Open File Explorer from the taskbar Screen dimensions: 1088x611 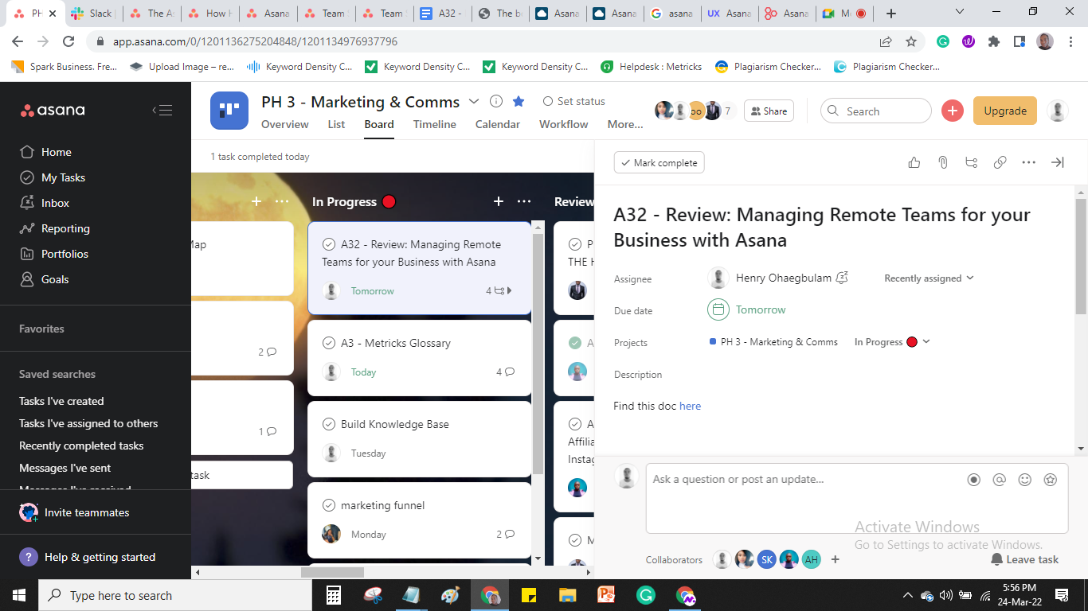tap(567, 595)
